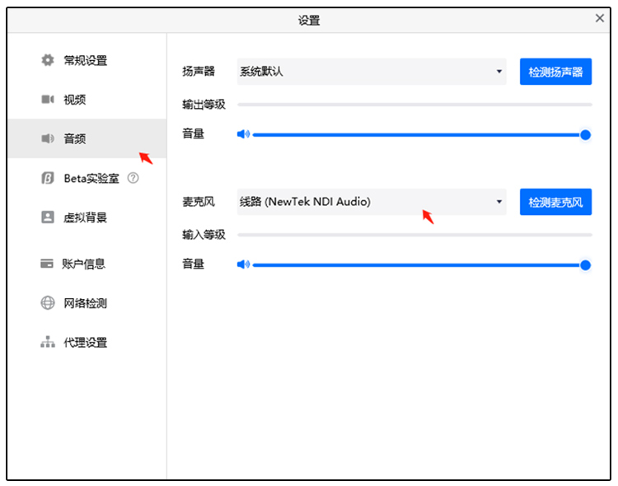This screenshot has width=618, height=486.
Task: Click the camera icon beside 视频
Action: (48, 100)
